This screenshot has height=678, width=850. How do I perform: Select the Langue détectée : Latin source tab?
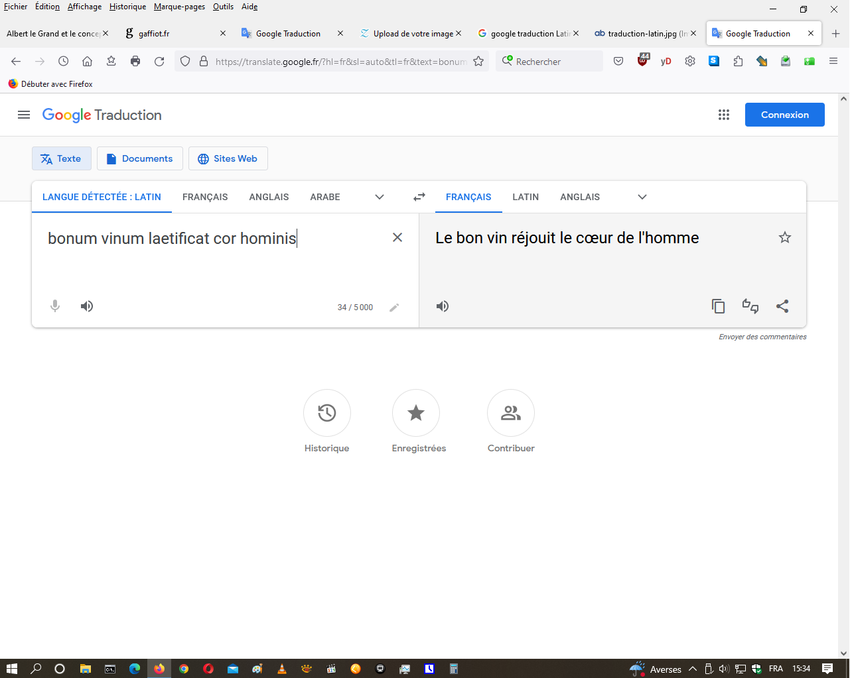(102, 197)
